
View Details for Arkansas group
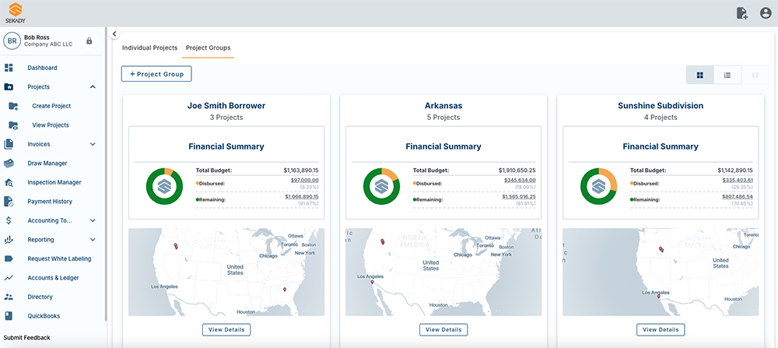443,329
